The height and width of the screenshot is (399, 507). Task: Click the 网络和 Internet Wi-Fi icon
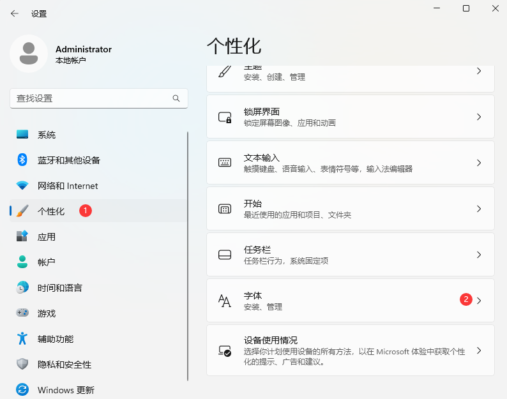[22, 186]
